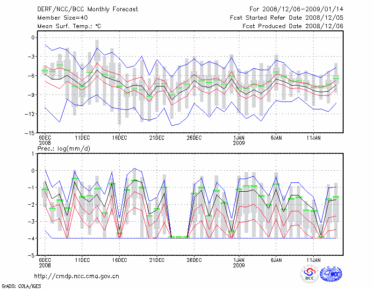Screen dimensions: 374x289
Task: Select the forecast period 2008/12/06-2009/01/14 text
Action: point(296,9)
